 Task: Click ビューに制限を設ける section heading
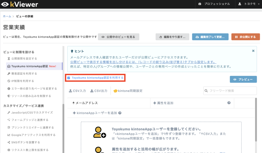pyautogui.click(x=19, y=52)
